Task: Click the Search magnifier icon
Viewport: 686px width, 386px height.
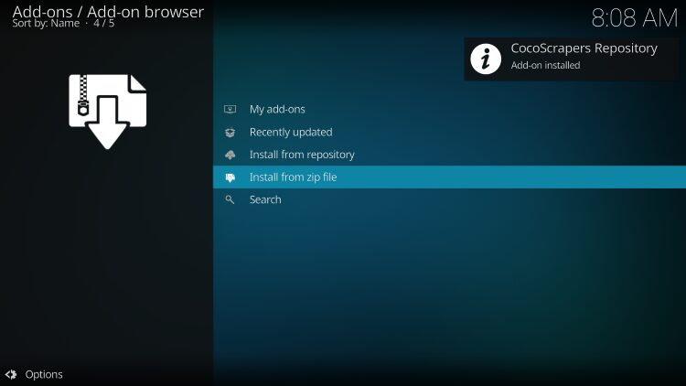Action: (x=230, y=199)
